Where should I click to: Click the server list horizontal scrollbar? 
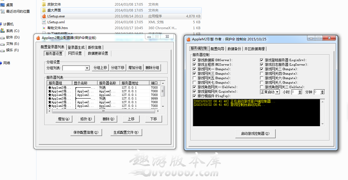(x=104, y=111)
